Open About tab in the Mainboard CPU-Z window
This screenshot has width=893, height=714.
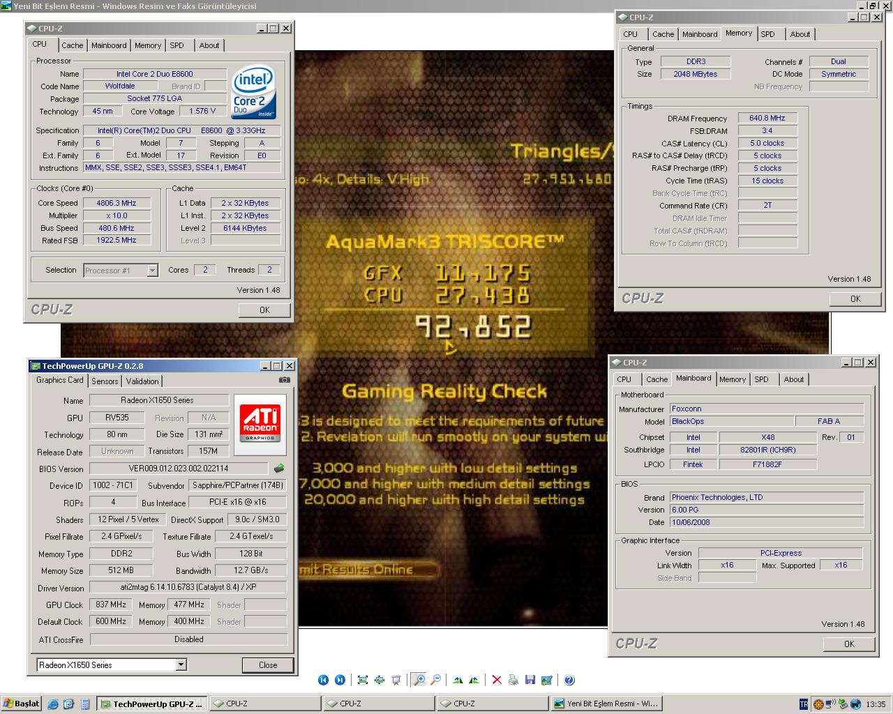point(794,379)
